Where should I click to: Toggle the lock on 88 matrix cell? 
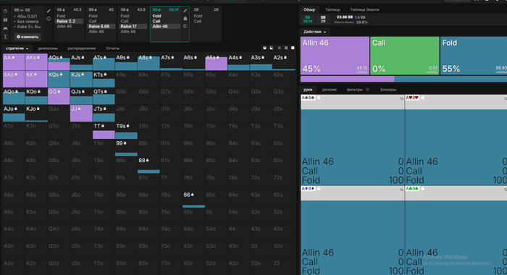pos(148,160)
